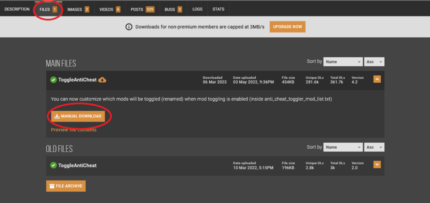Open the Old Files sort by Name dropdown
The width and height of the screenshot is (430, 203).
click(343, 147)
